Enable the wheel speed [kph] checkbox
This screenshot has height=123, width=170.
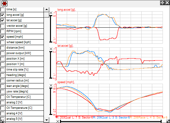pyautogui.click(x=2, y=42)
